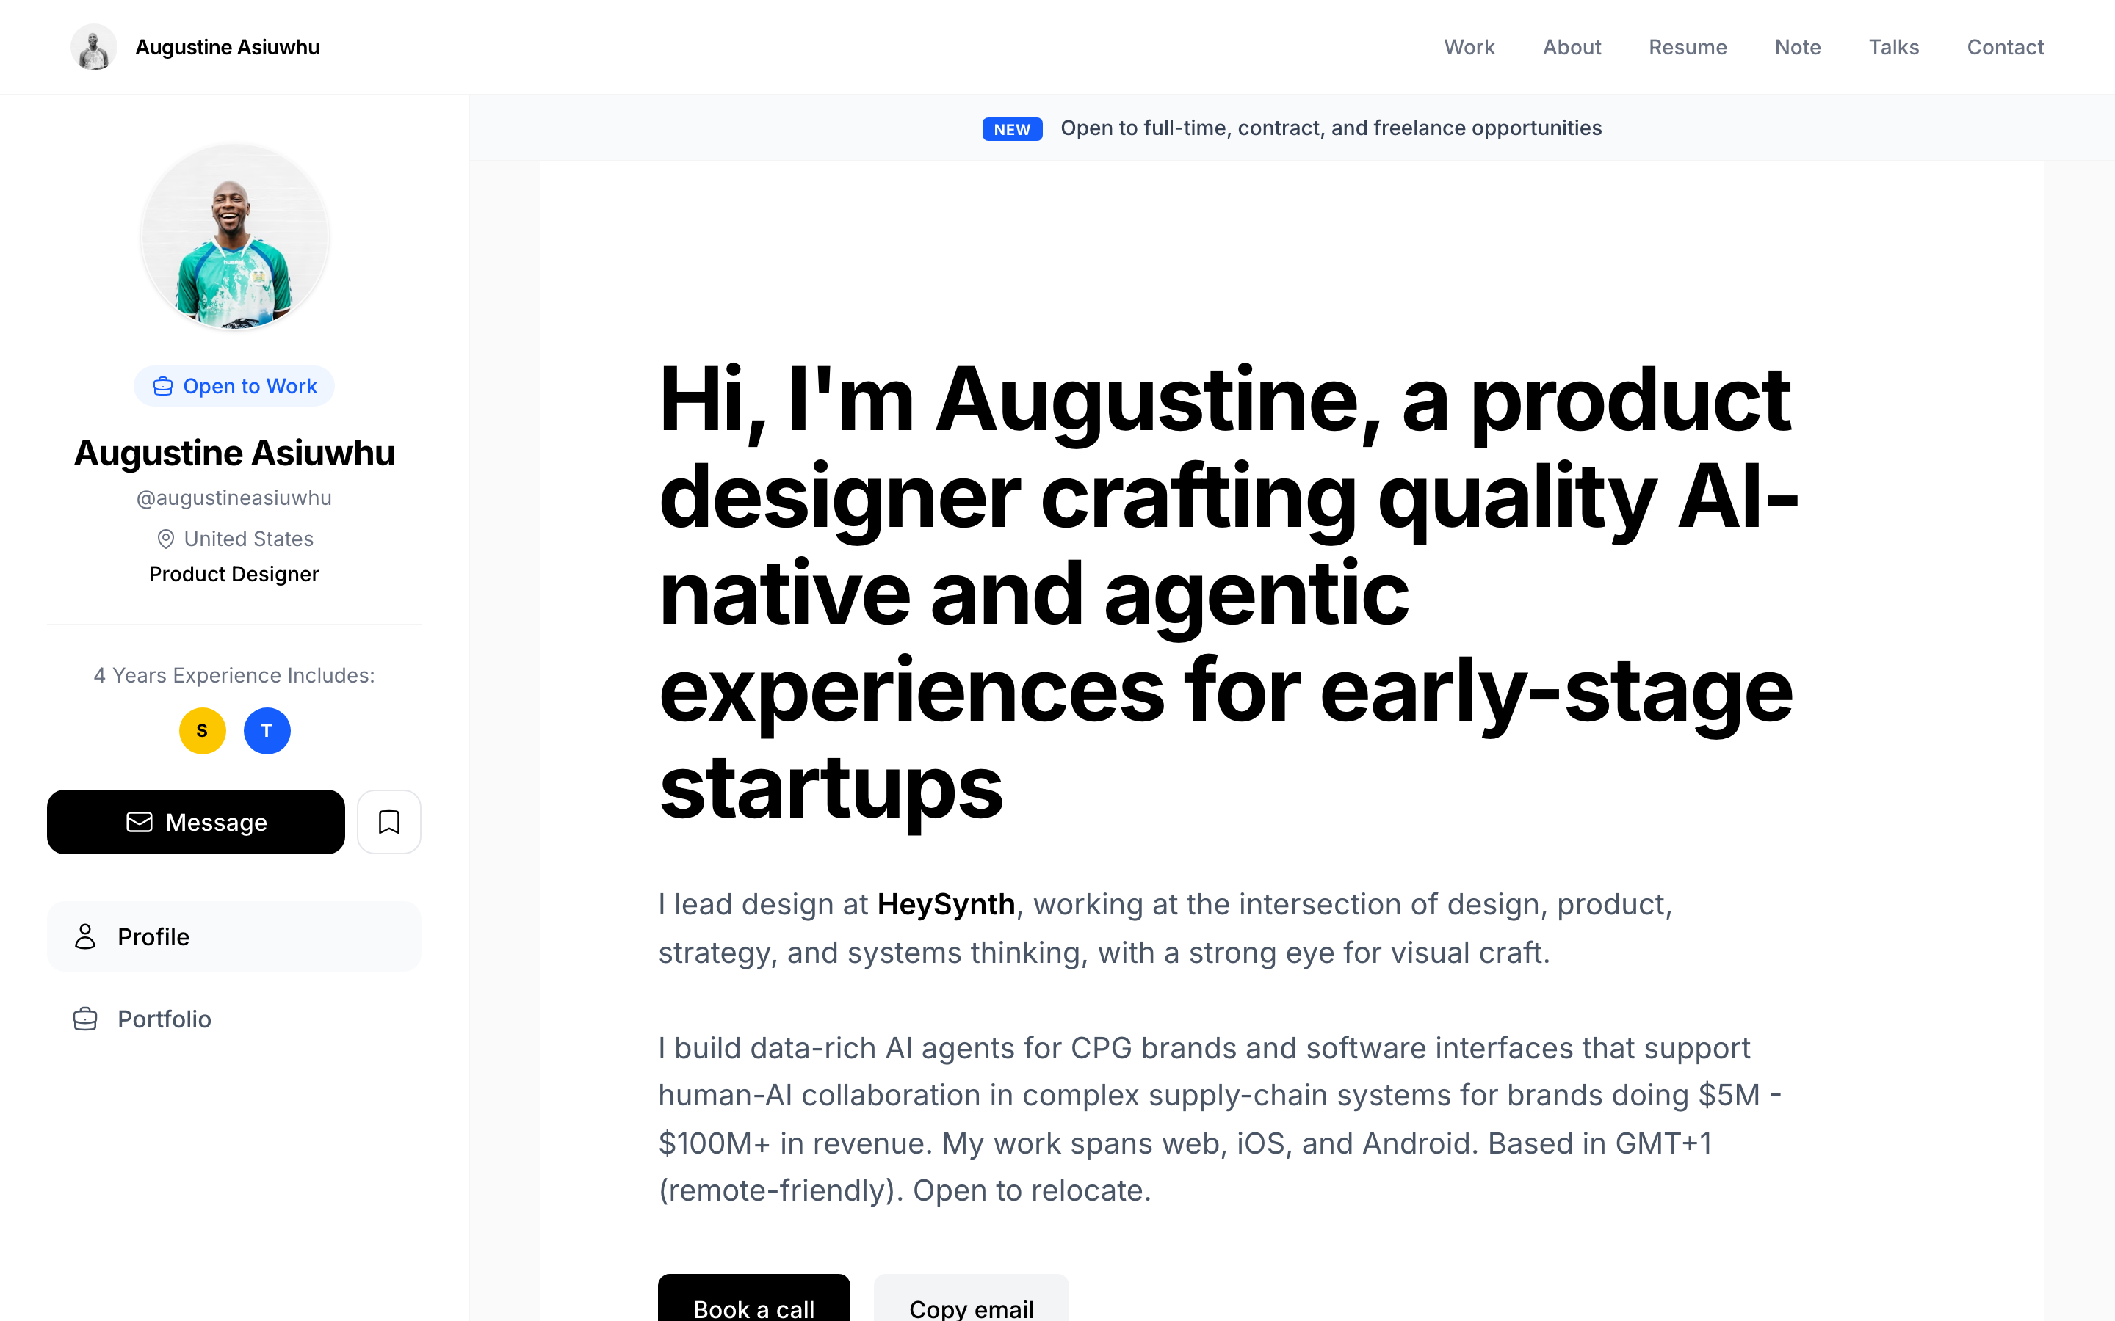
Task: Open the Work nav link
Action: (x=1469, y=47)
